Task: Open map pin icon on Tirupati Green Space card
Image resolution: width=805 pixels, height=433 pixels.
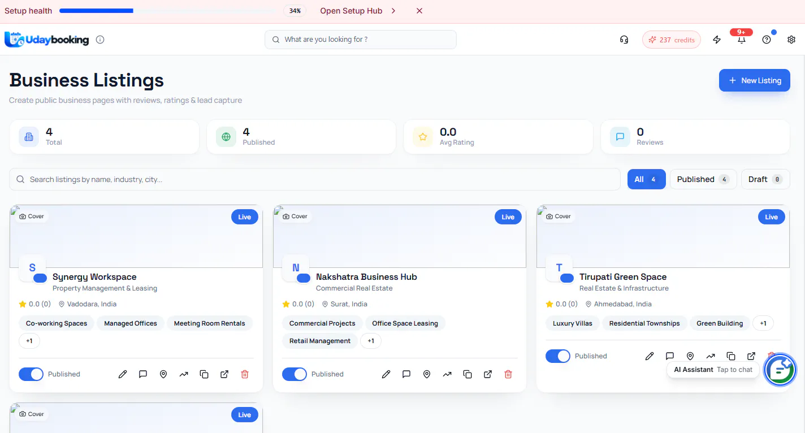Action: pos(690,356)
